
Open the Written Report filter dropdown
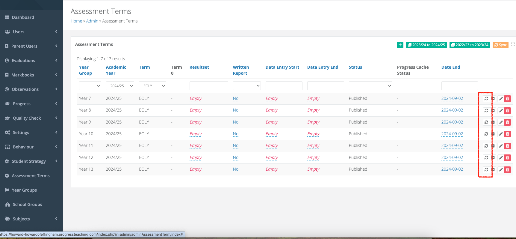[x=247, y=86]
